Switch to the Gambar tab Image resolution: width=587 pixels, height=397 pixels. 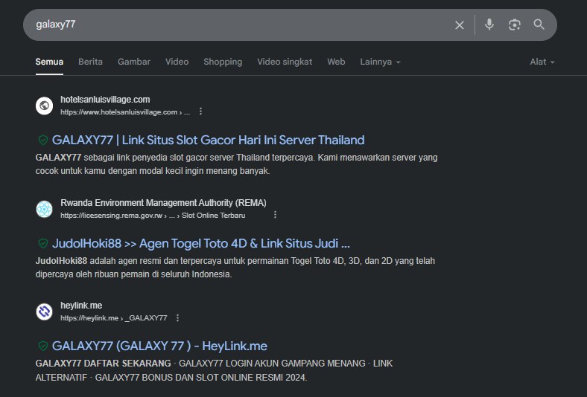pos(134,62)
